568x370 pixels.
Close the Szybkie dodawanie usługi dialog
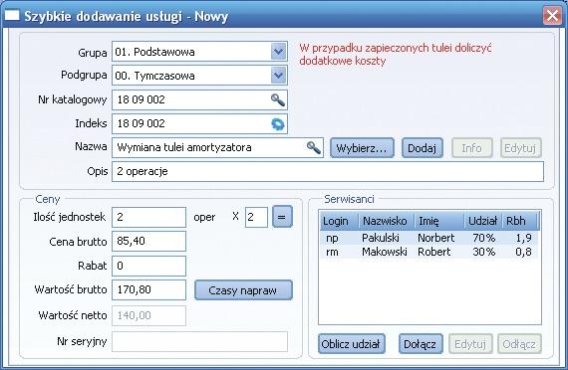click(x=552, y=16)
